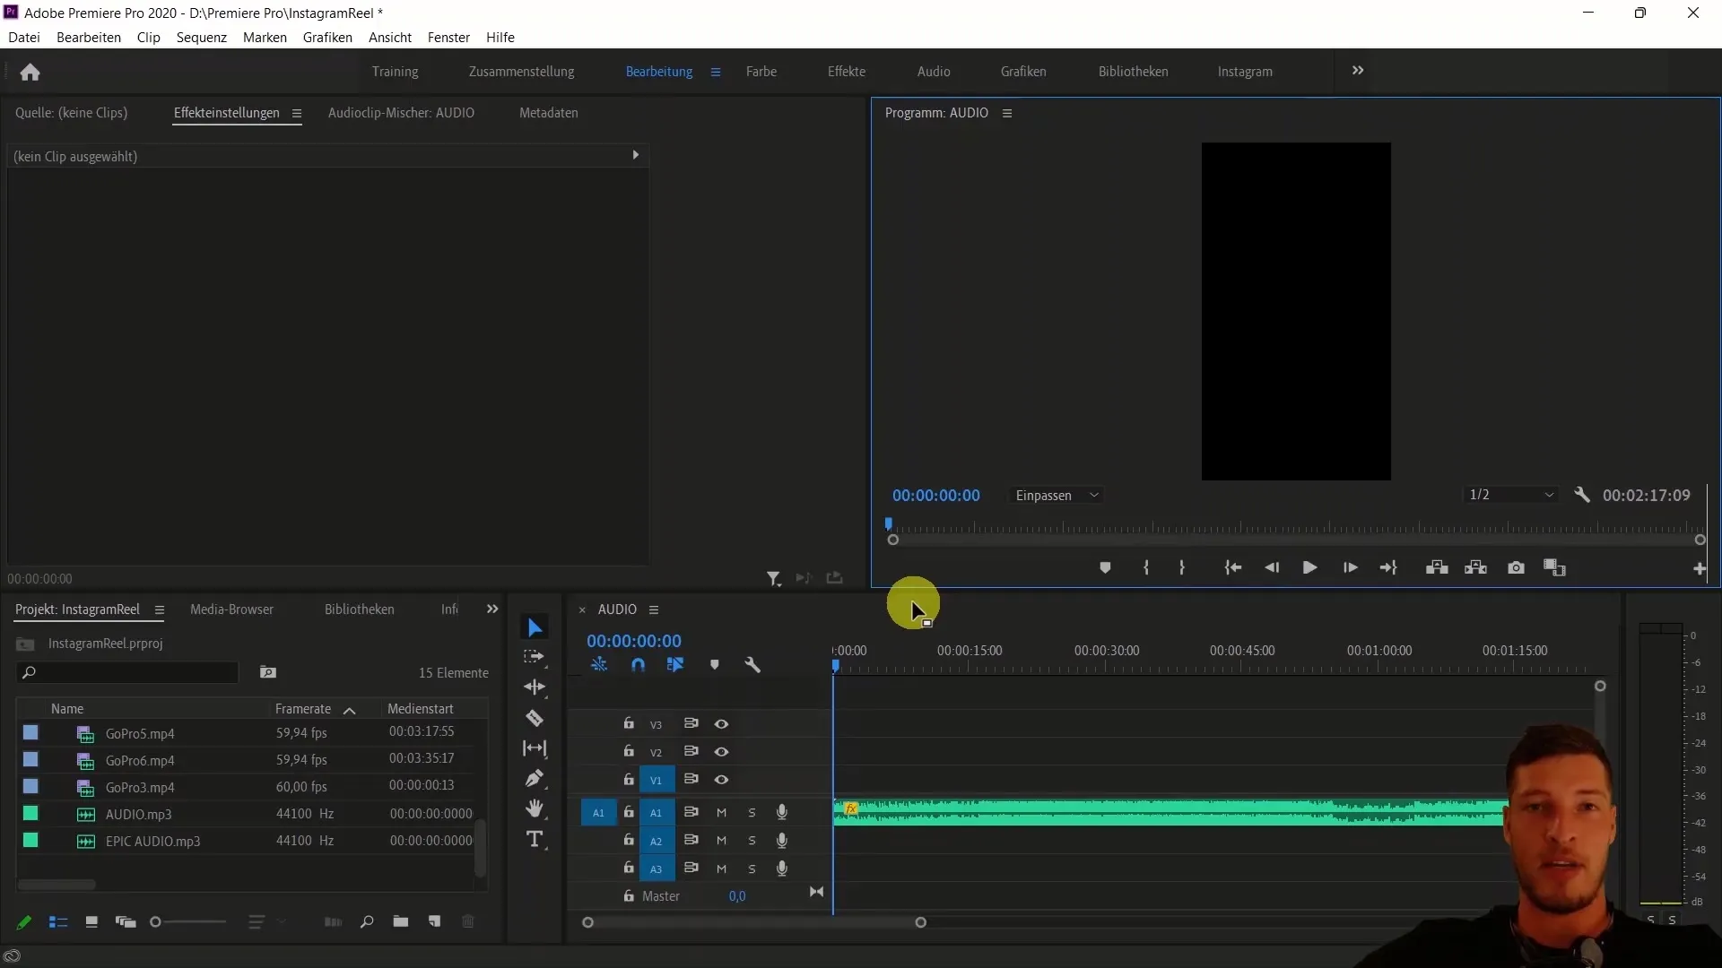Open the Sequenz menu
The height and width of the screenshot is (968, 1722).
tap(202, 38)
